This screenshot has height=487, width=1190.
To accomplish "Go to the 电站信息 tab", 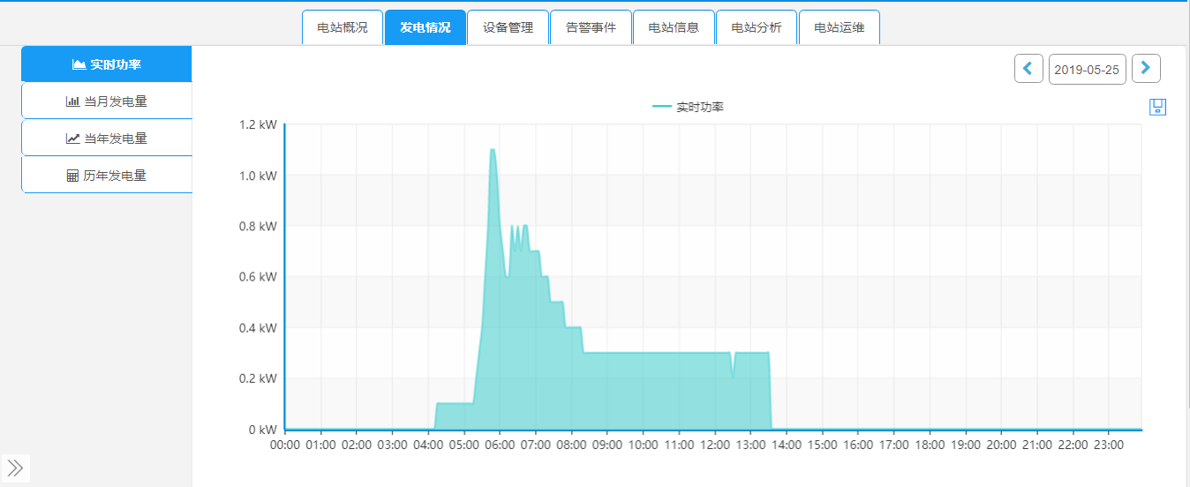I will pyautogui.click(x=674, y=27).
